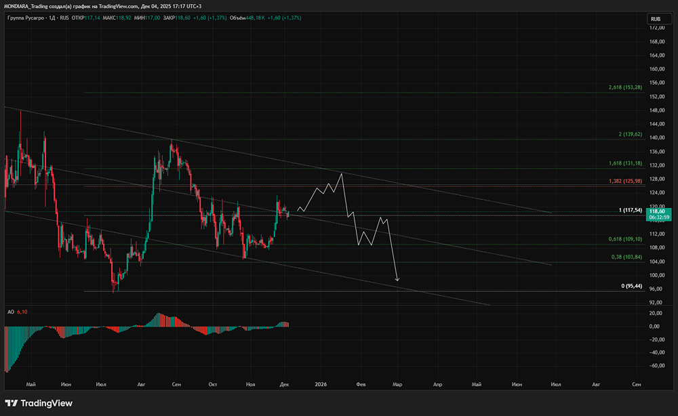This screenshot has height=416, width=678.
Task: Click the МАКС 118,92 high value
Action: [117, 18]
